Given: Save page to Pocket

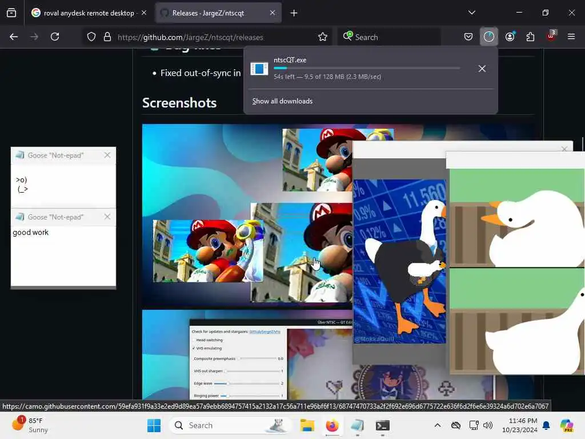Looking at the screenshot, I should click(x=468, y=37).
